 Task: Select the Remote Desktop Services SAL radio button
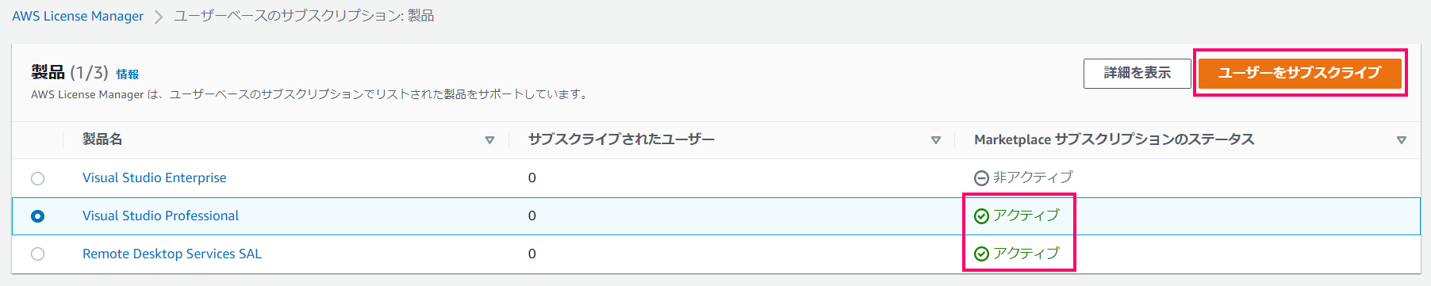[37, 254]
